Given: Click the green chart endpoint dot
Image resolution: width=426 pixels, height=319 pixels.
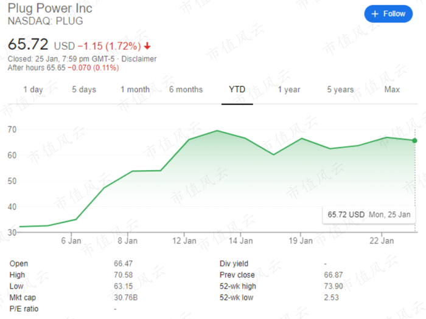Looking at the screenshot, I should [x=414, y=140].
